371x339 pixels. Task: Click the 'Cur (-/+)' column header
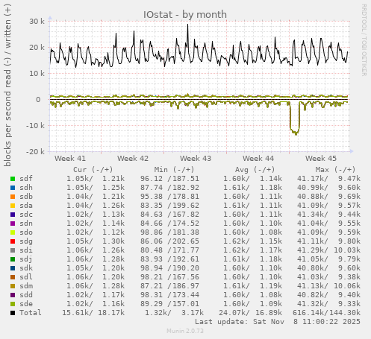coord(93,170)
